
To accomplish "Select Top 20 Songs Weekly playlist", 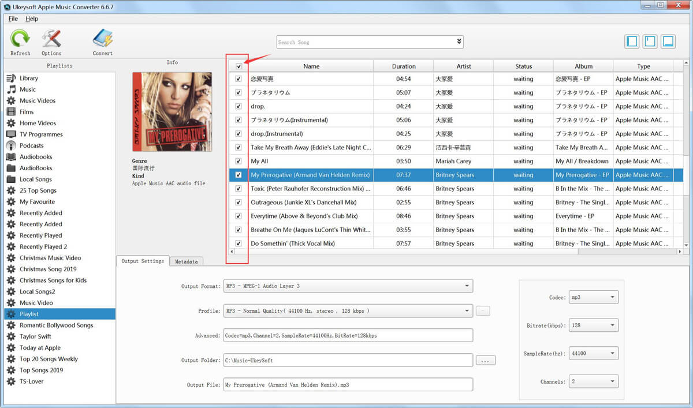I will 49,359.
